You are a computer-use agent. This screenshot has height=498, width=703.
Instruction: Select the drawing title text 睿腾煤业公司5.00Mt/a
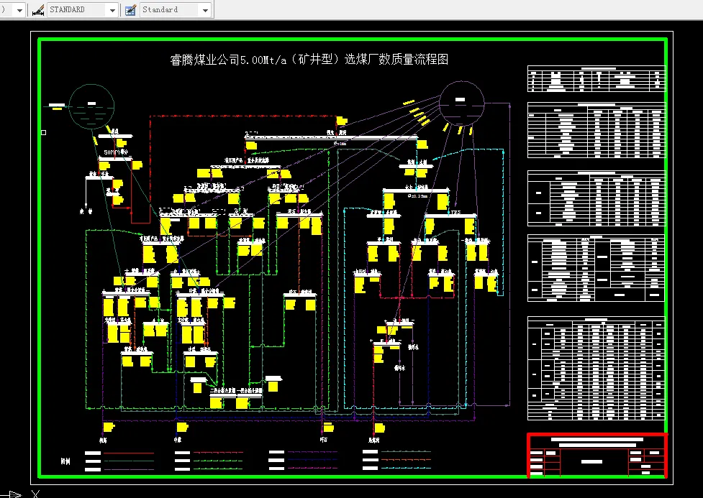(228, 59)
